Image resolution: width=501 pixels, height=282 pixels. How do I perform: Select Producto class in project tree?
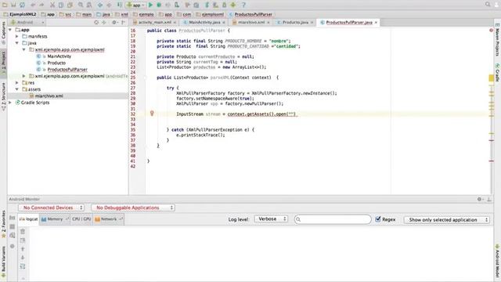point(56,63)
